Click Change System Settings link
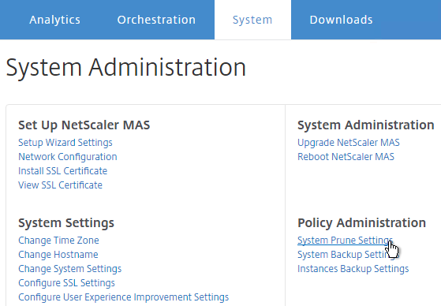Screen dimensions: 441x306 (69, 269)
